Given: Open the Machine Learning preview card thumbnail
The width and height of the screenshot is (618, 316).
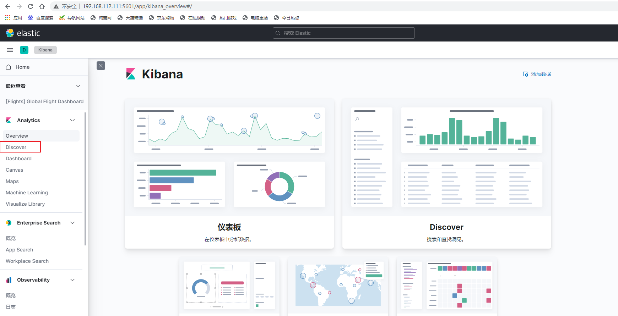Looking at the screenshot, I should pos(447,285).
